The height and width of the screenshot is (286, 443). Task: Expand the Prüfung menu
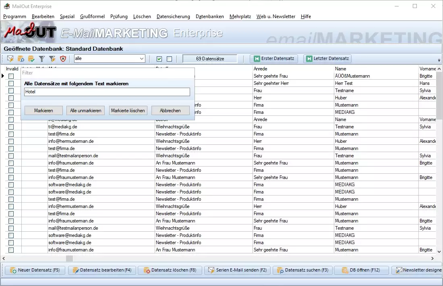tap(119, 16)
